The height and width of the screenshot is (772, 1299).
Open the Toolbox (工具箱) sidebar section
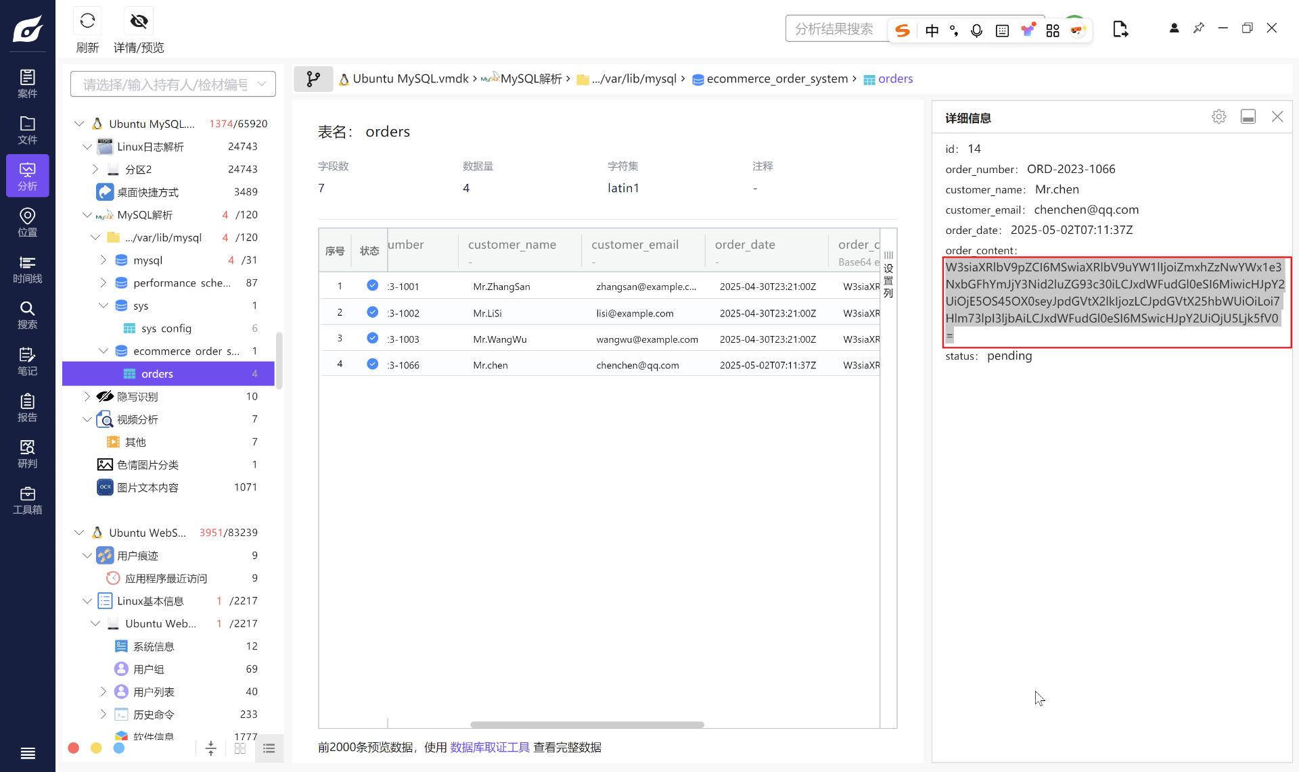[27, 500]
